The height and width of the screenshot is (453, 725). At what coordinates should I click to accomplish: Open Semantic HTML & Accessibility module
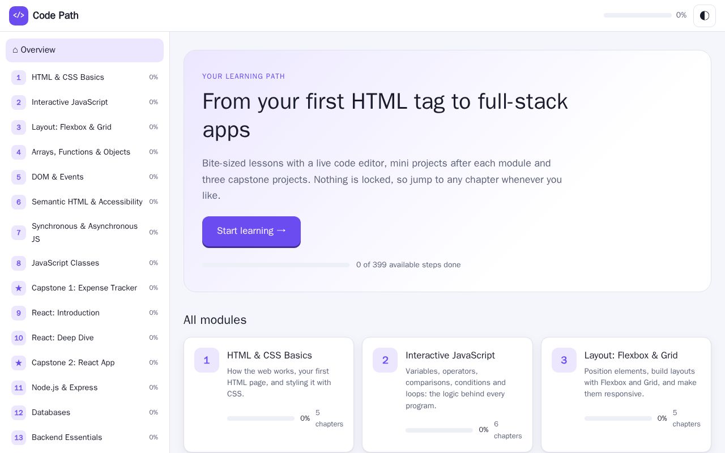point(84,202)
